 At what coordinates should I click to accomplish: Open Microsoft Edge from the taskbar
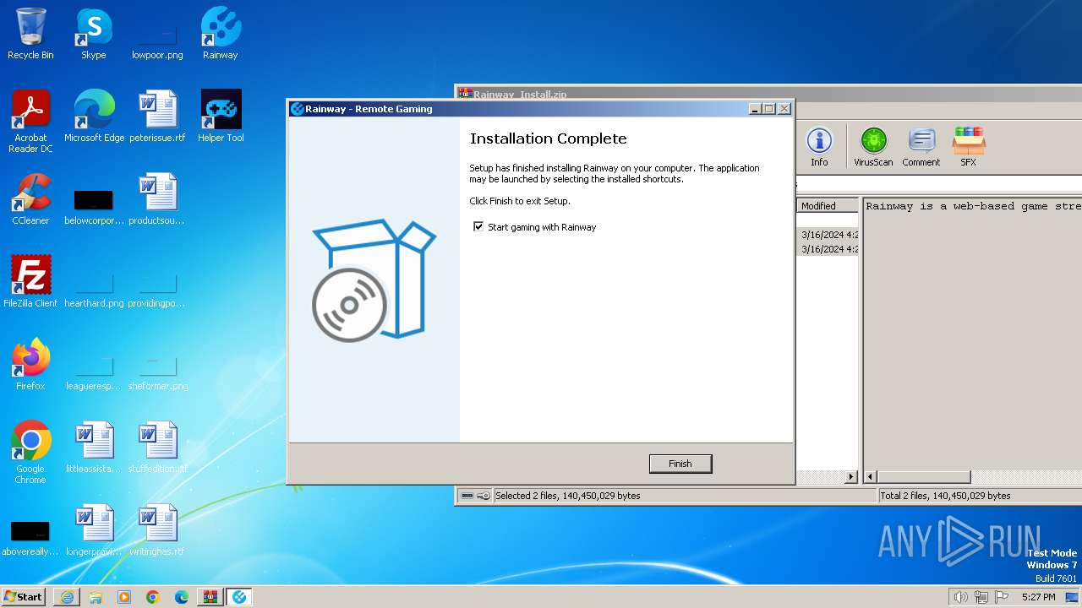182,597
